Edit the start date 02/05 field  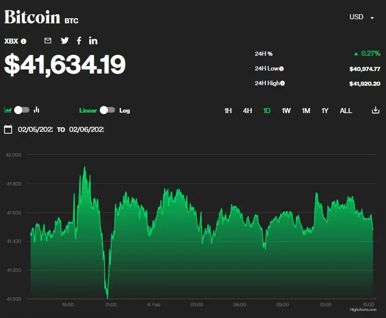coord(35,129)
